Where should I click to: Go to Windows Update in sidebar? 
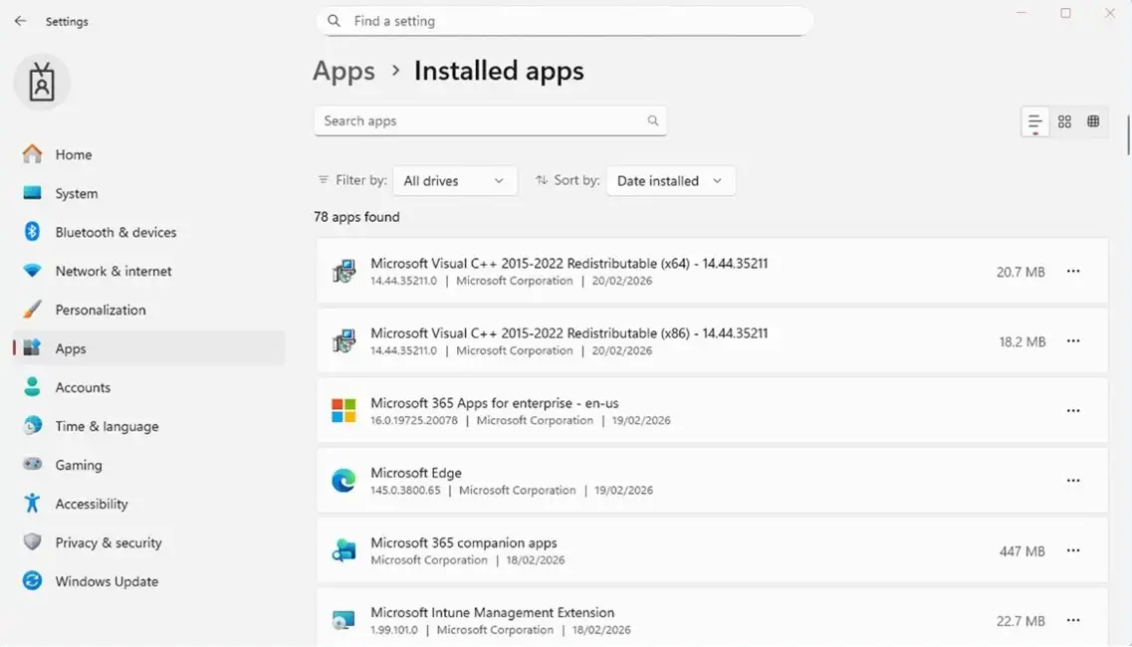coord(107,581)
